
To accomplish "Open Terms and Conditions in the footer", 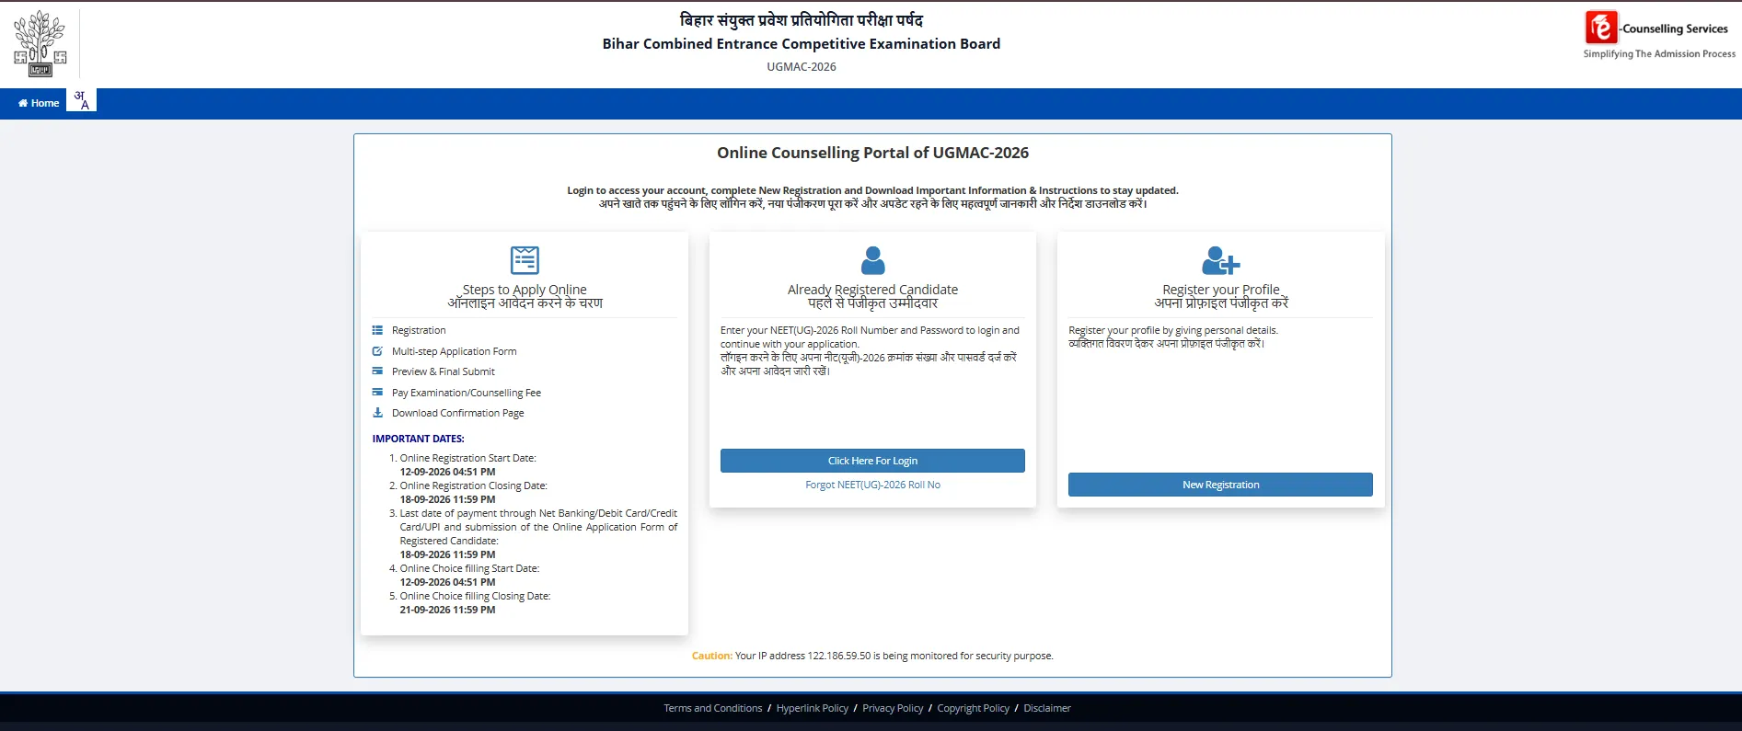I will (x=713, y=708).
